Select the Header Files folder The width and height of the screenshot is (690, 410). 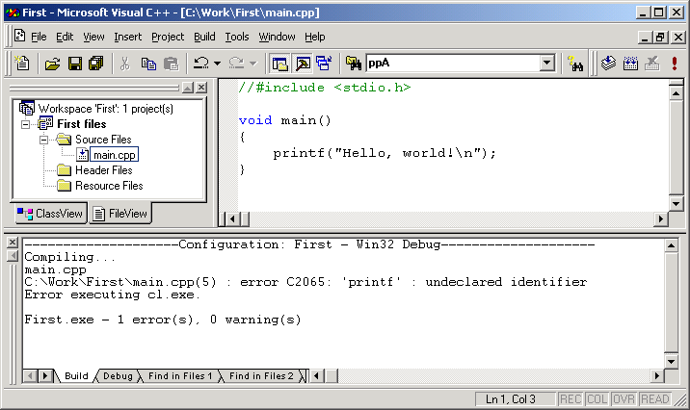(x=103, y=170)
